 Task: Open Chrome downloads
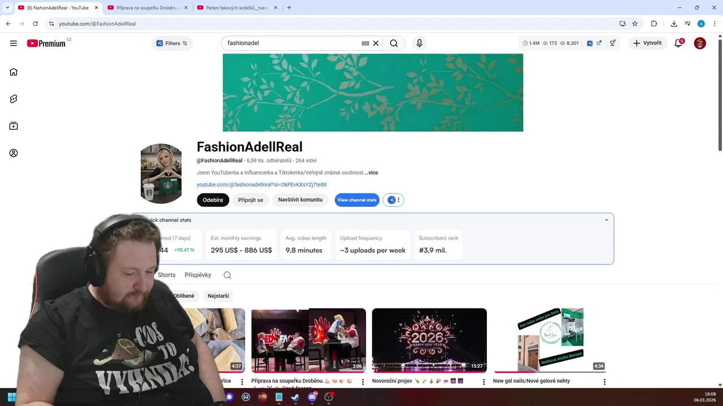tap(674, 24)
